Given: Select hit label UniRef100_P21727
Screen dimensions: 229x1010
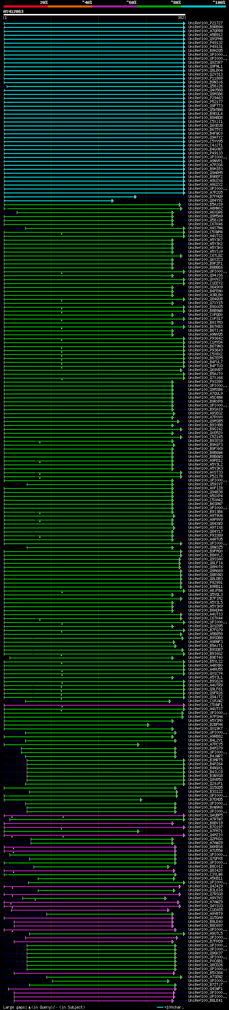Looking at the screenshot, I should 205,23.
